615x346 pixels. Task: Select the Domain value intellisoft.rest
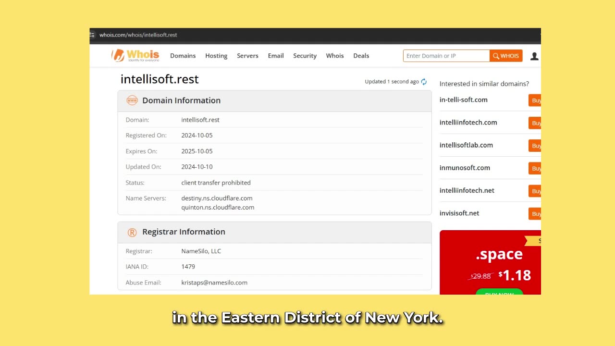tap(200, 120)
